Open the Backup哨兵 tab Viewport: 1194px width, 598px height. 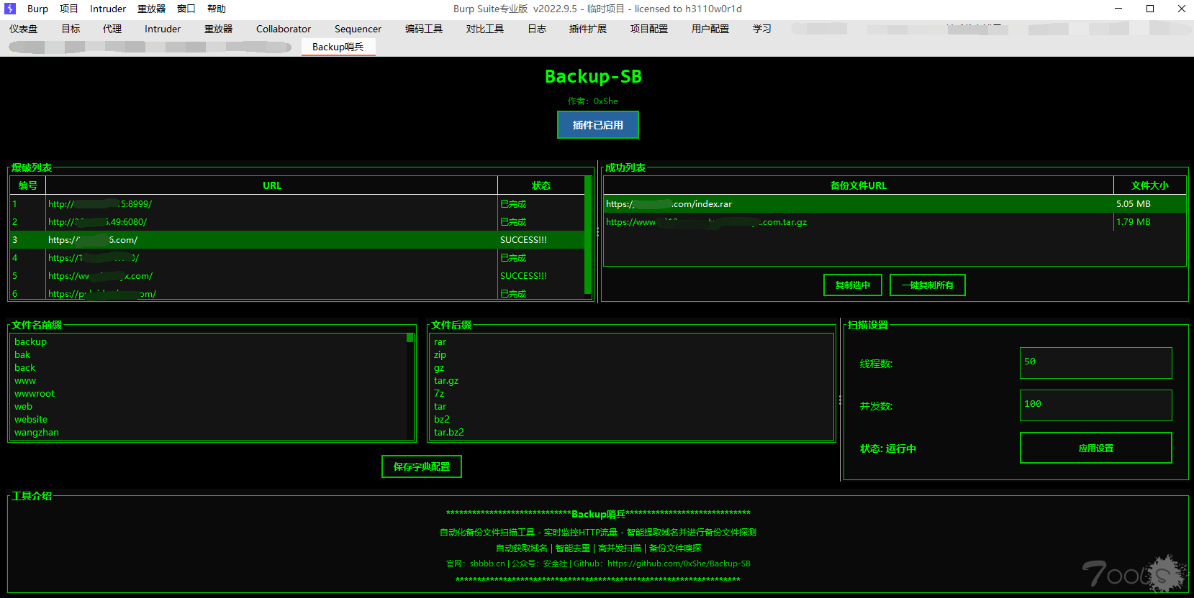[338, 47]
